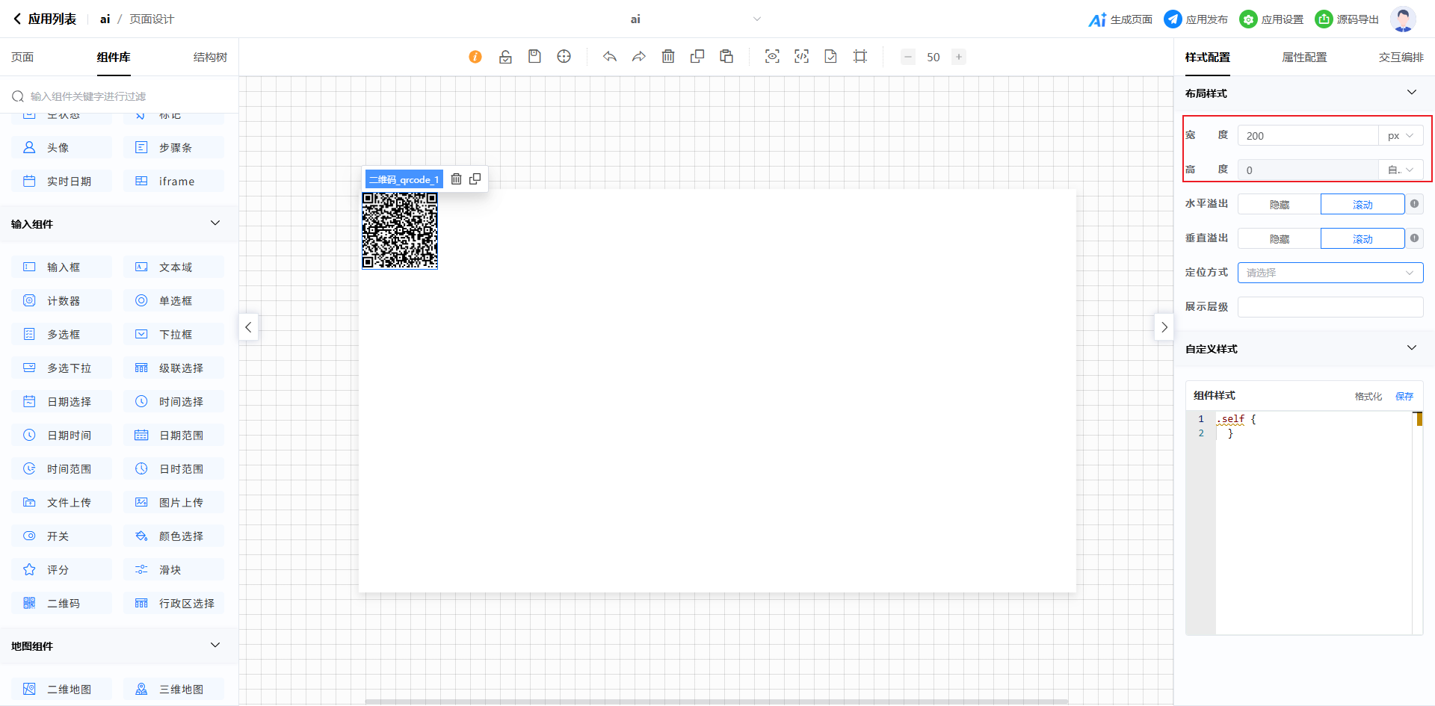Delete the qrcode_1 component via its trash icon
1435x706 pixels.
[456, 179]
